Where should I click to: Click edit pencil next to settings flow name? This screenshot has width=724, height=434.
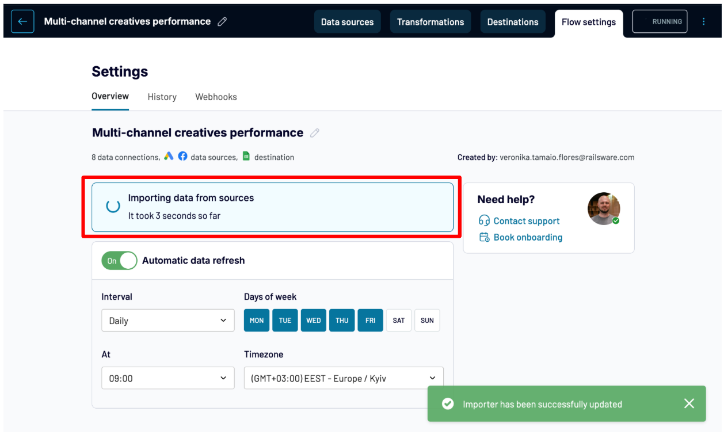[x=314, y=133]
